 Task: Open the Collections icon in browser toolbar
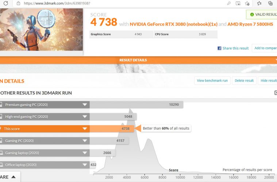click(x=270, y=3)
